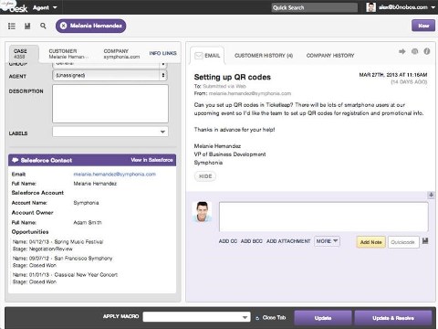Click Salesforce contact email address link
The width and height of the screenshot is (438, 329).
point(115,175)
